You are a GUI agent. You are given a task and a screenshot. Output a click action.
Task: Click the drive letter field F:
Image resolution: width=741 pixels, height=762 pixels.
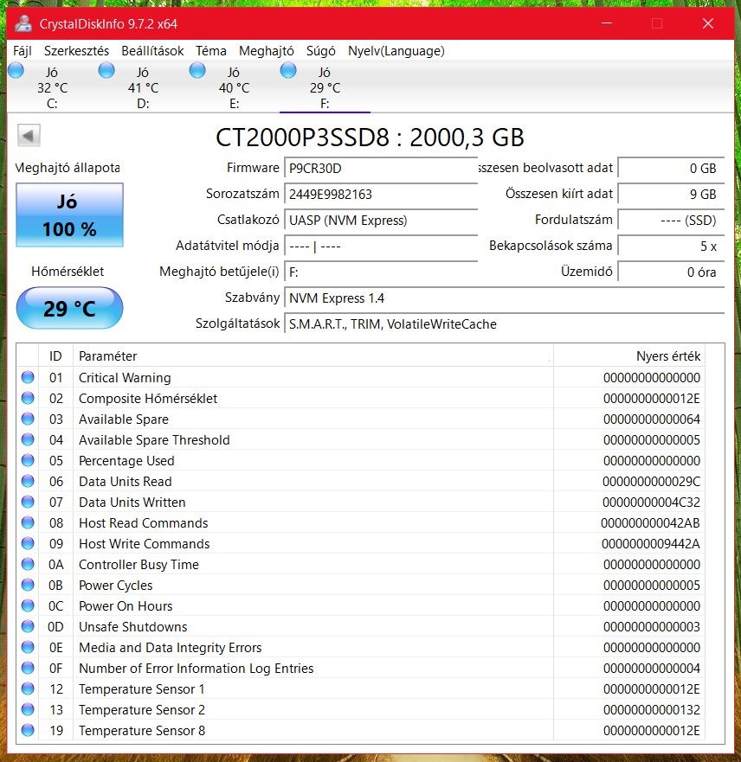click(381, 272)
